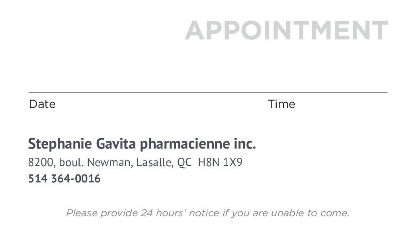
Task: Click "inc." at the end of the pharmacy name
Action: tap(245, 144)
